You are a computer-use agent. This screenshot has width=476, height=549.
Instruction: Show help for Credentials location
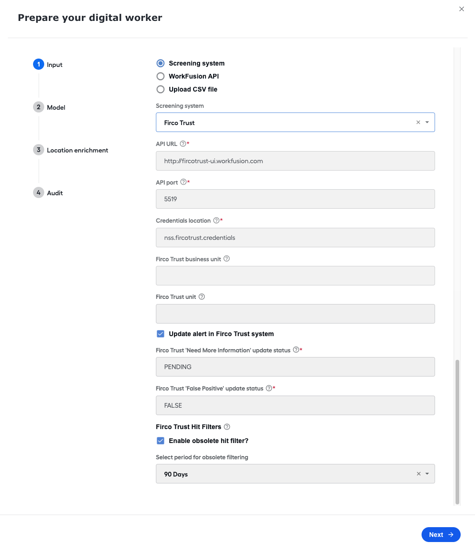(216, 221)
